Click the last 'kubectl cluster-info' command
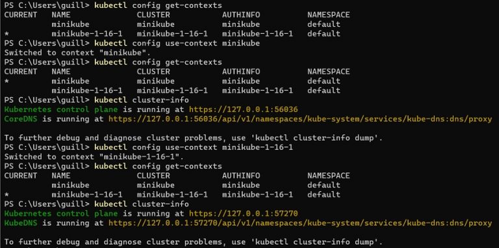Image resolution: width=499 pixels, height=248 pixels. click(141, 204)
